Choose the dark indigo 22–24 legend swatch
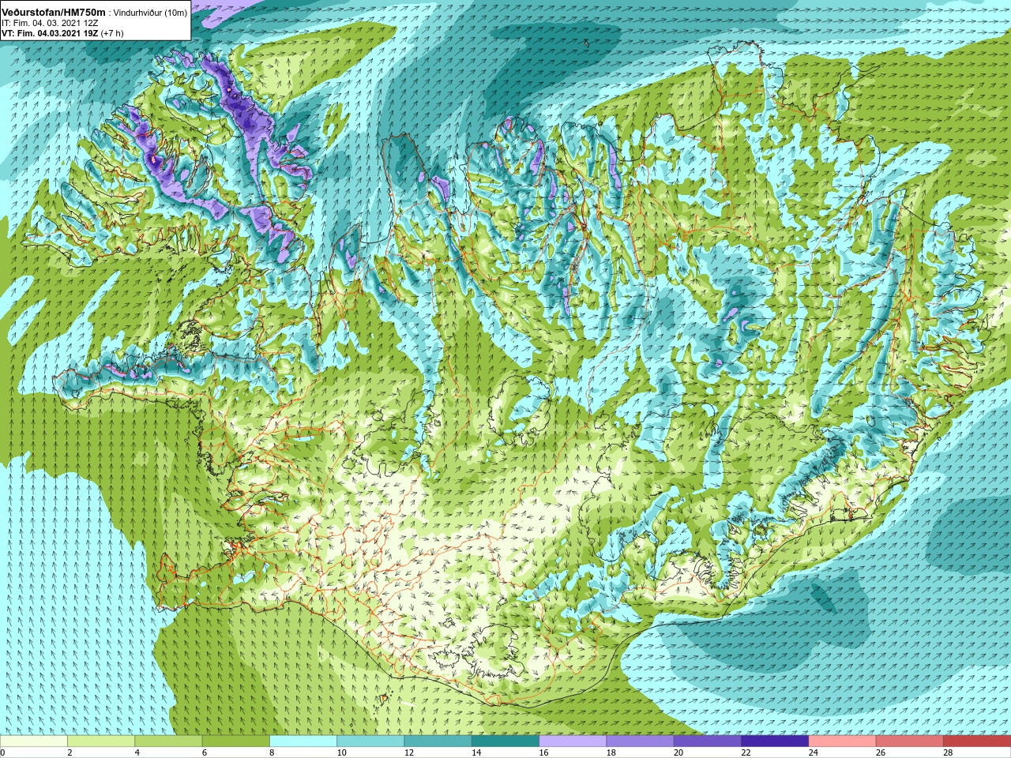This screenshot has width=1011, height=758. 775,741
